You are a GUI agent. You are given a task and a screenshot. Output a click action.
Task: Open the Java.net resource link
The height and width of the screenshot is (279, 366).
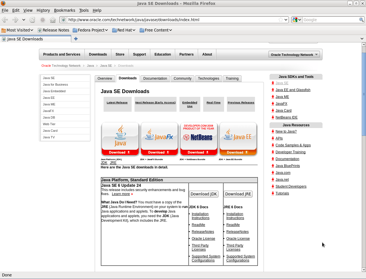tap(282, 180)
